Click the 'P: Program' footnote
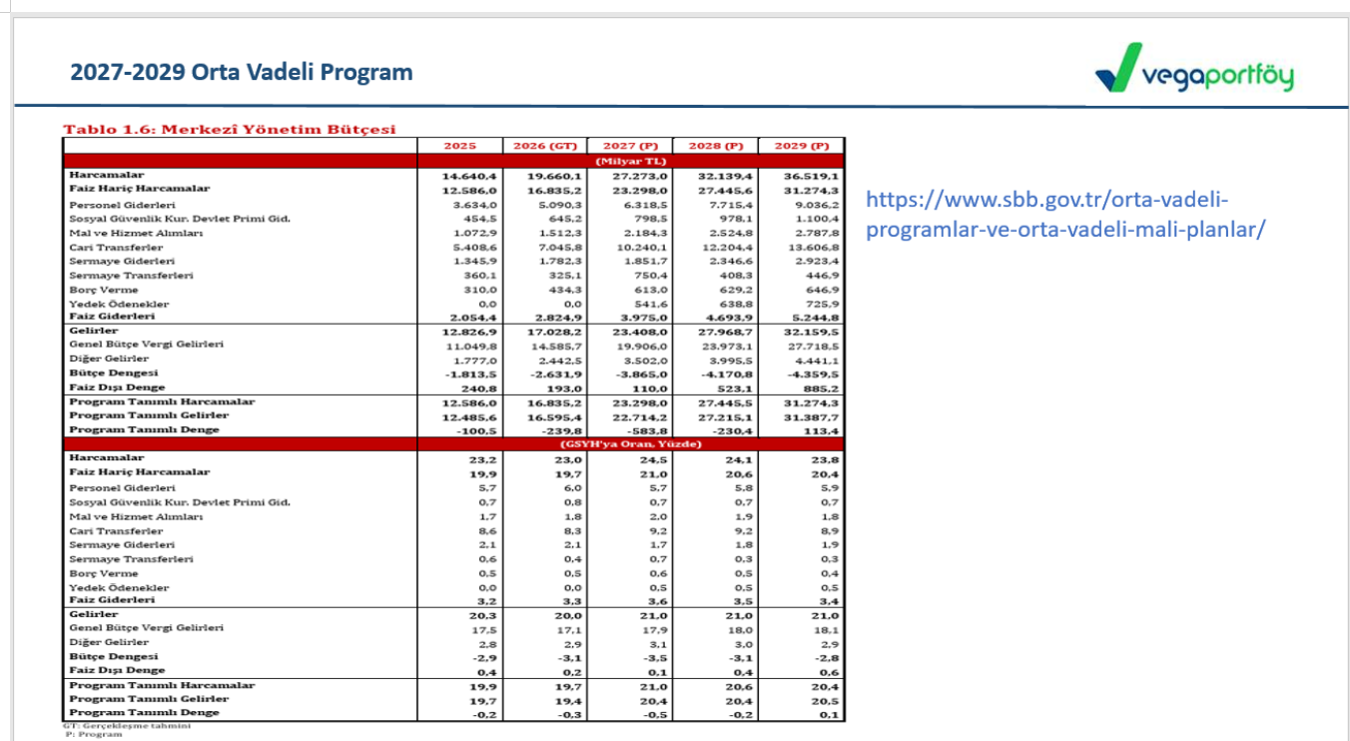This screenshot has height=741, width=1350. click(x=94, y=734)
